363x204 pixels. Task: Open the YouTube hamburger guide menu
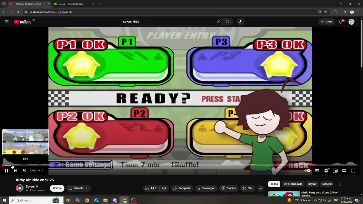7,22
